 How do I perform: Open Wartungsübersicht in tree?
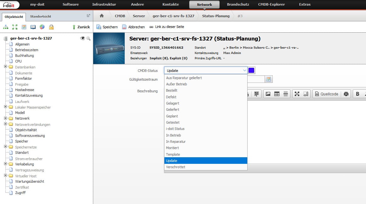(29, 181)
